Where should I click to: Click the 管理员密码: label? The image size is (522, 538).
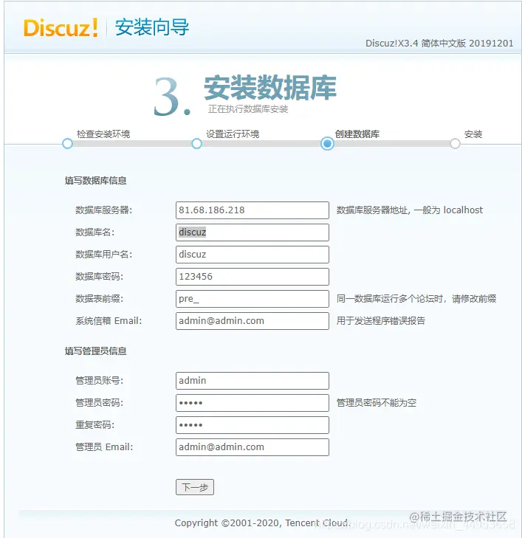[99, 403]
